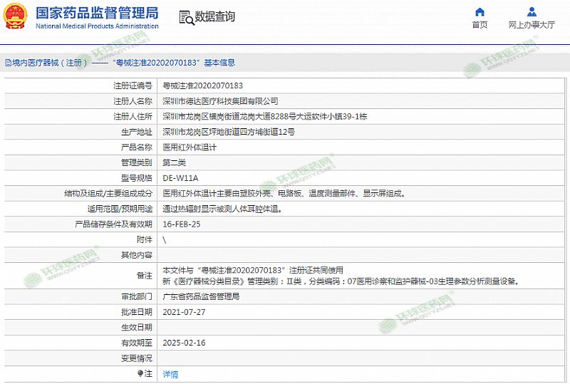Image resolution: width=570 pixels, height=384 pixels.
Task: Click the 首页 home icon
Action: (480, 11)
